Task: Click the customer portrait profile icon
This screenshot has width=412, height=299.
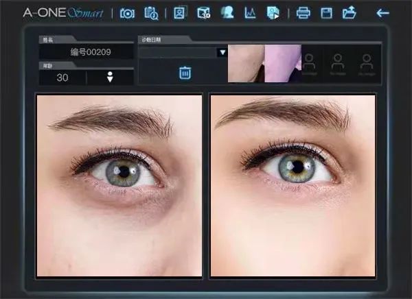Action: (179, 13)
